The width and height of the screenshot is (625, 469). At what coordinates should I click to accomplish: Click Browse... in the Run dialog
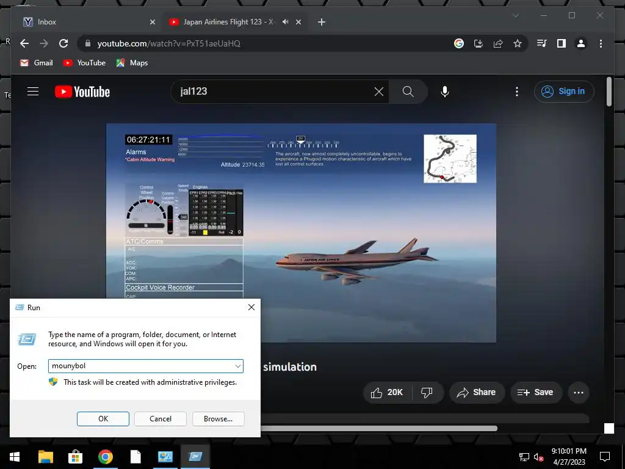click(218, 419)
